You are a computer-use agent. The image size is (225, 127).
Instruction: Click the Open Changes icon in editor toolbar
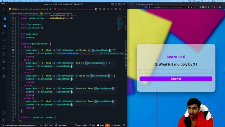pyautogui.click(x=100, y=9)
